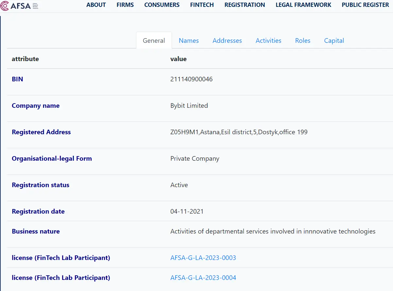393x291 pixels.
Task: Click the 'Activities of departmental services' value
Action: [x=273, y=231]
